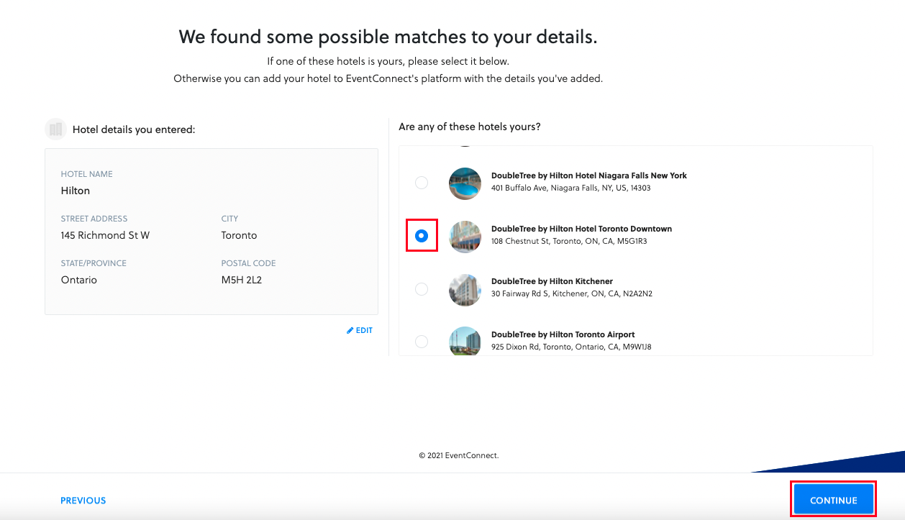Screen dimensions: 905x520
Task: Choose the Toronto Airport hotel radio option
Action: click(422, 341)
